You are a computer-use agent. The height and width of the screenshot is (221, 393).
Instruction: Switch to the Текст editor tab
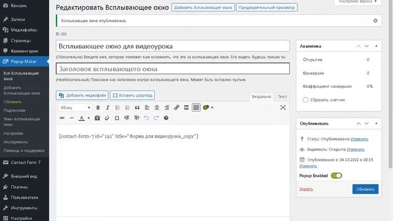tap(282, 96)
